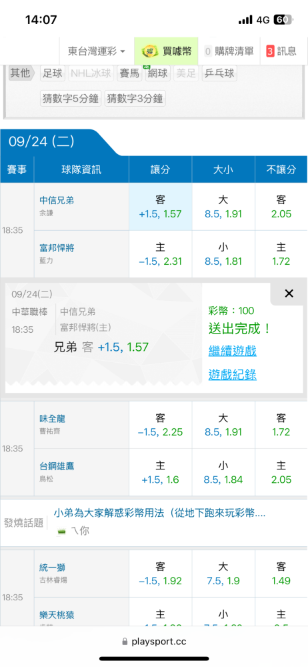The image size is (308, 667).
Task: Select the 賽馬 sport tab
Action: (x=129, y=73)
